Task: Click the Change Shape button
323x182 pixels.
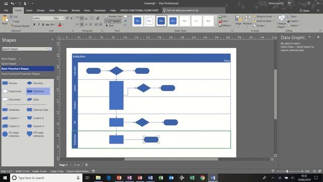Action: [x=282, y=21]
